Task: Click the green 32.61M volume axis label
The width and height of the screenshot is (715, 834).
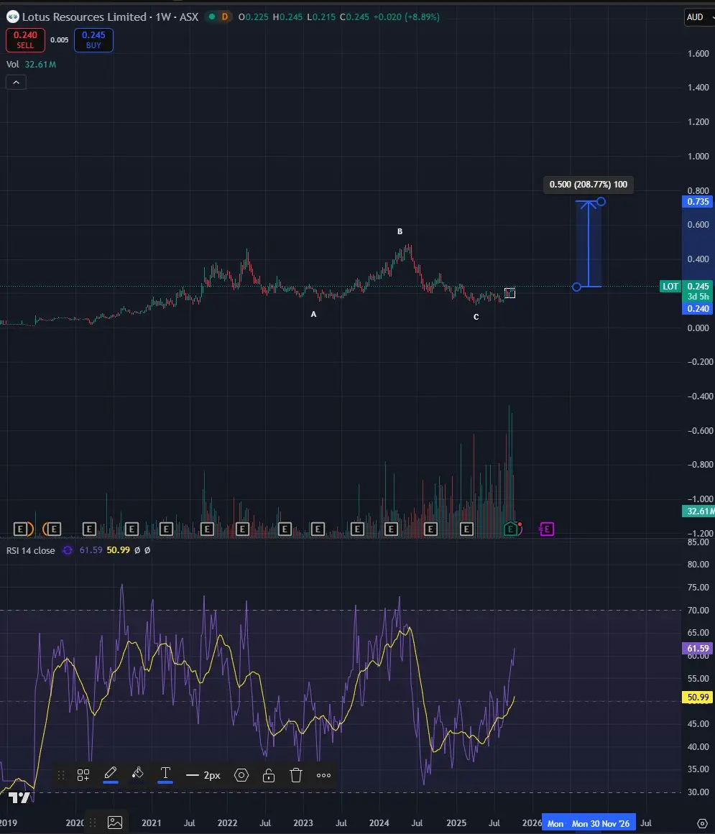Action: (x=698, y=511)
